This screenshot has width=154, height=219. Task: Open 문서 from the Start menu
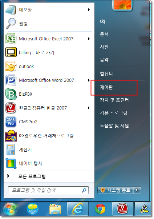104,34
